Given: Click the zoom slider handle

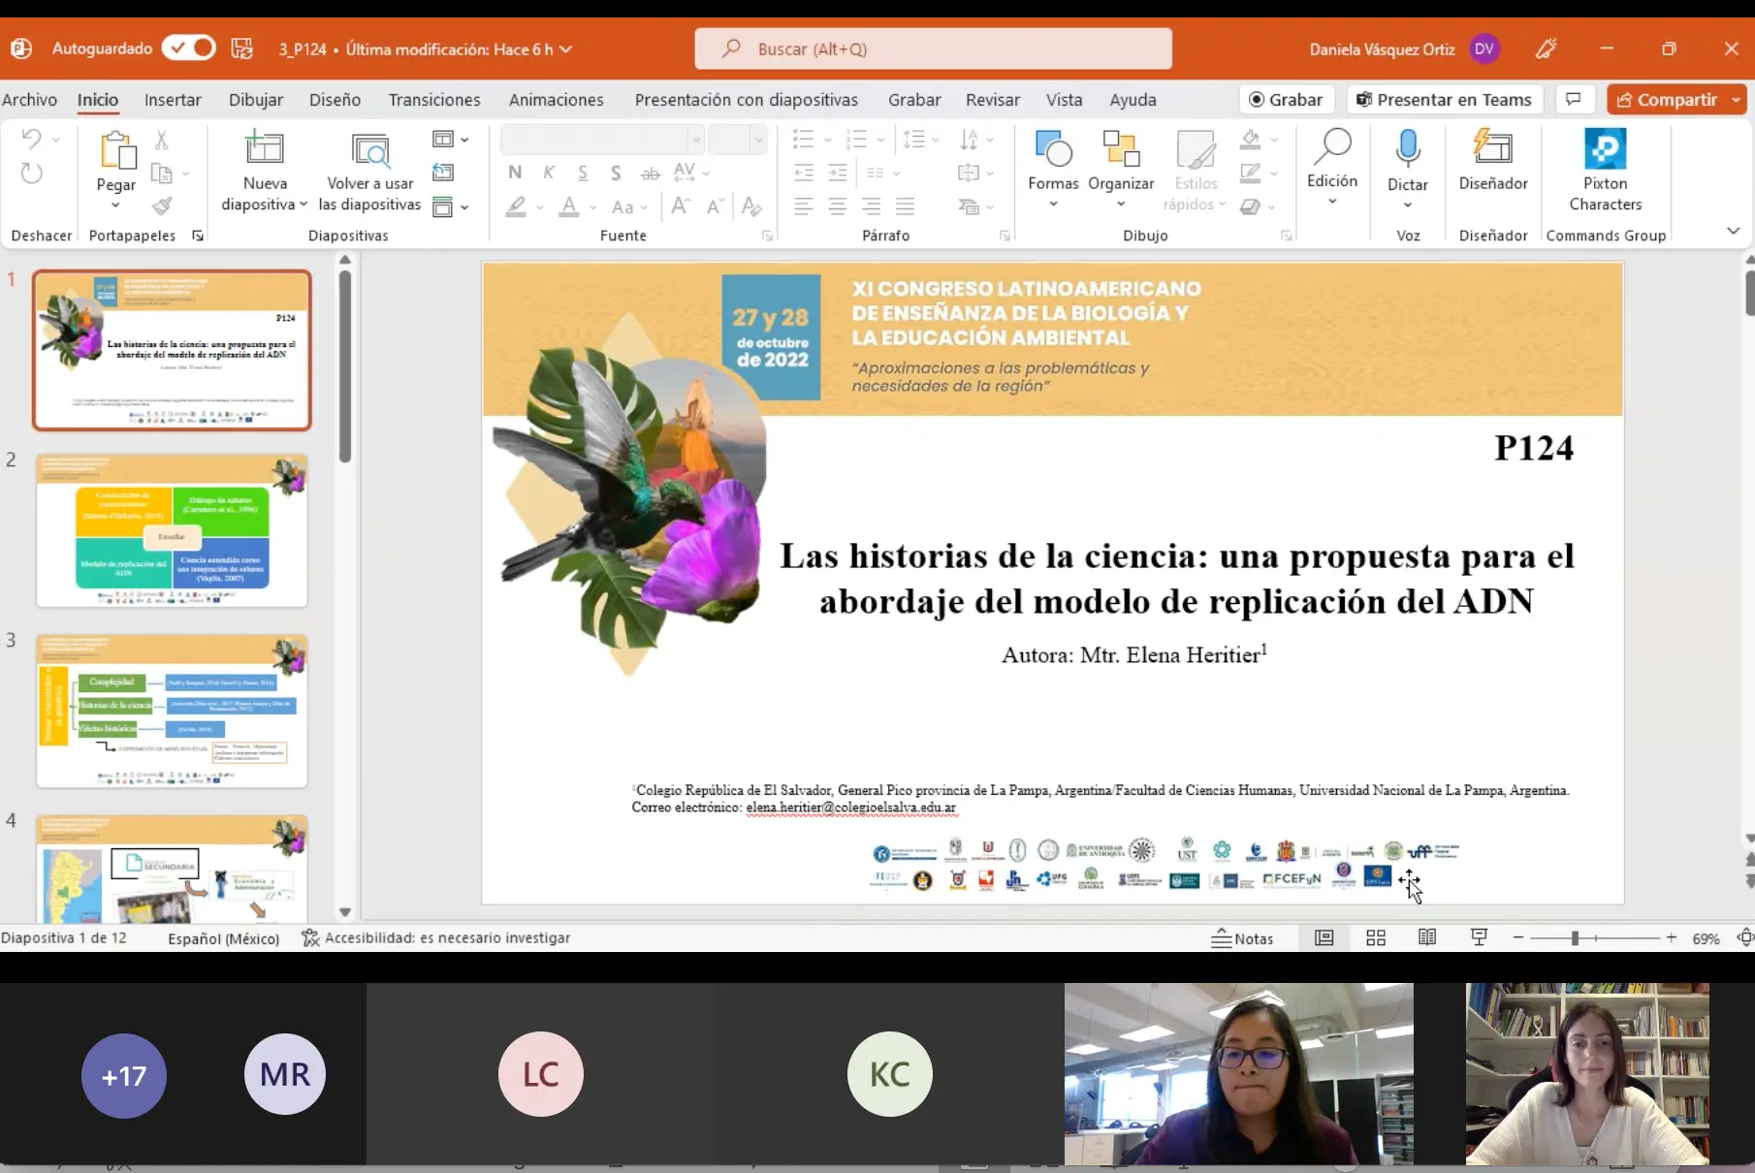Looking at the screenshot, I should (1576, 938).
